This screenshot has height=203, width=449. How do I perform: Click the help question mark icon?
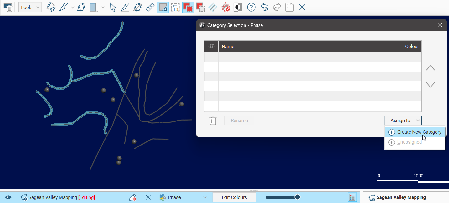251,7
